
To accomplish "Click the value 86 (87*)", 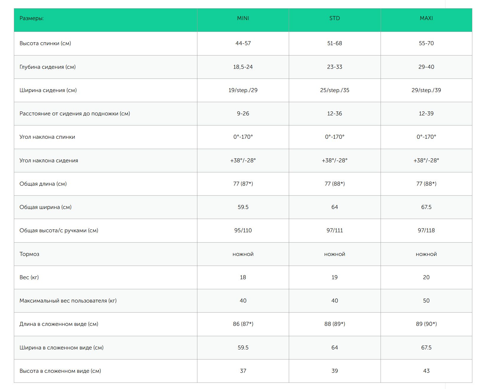I will [x=243, y=324].
